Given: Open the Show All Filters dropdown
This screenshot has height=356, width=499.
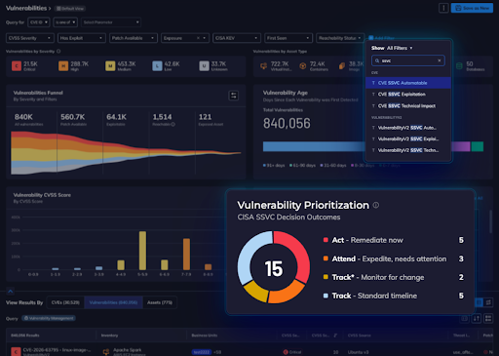Looking at the screenshot, I should [x=392, y=48].
